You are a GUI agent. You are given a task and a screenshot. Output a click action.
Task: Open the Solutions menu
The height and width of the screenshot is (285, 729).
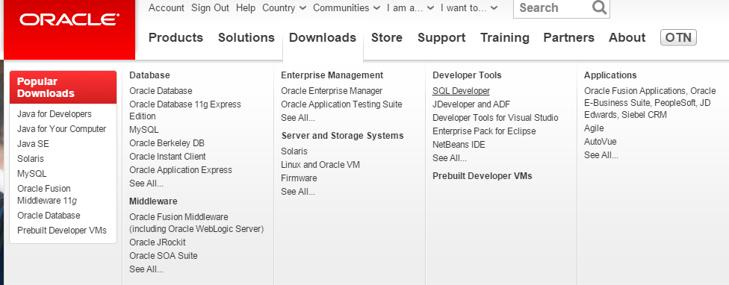click(x=246, y=37)
